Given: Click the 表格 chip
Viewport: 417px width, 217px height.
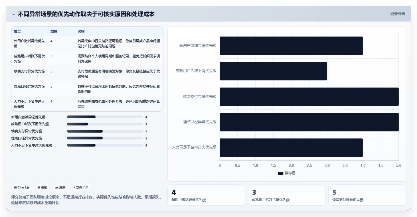Looking at the screenshot, I should (x=42, y=187).
